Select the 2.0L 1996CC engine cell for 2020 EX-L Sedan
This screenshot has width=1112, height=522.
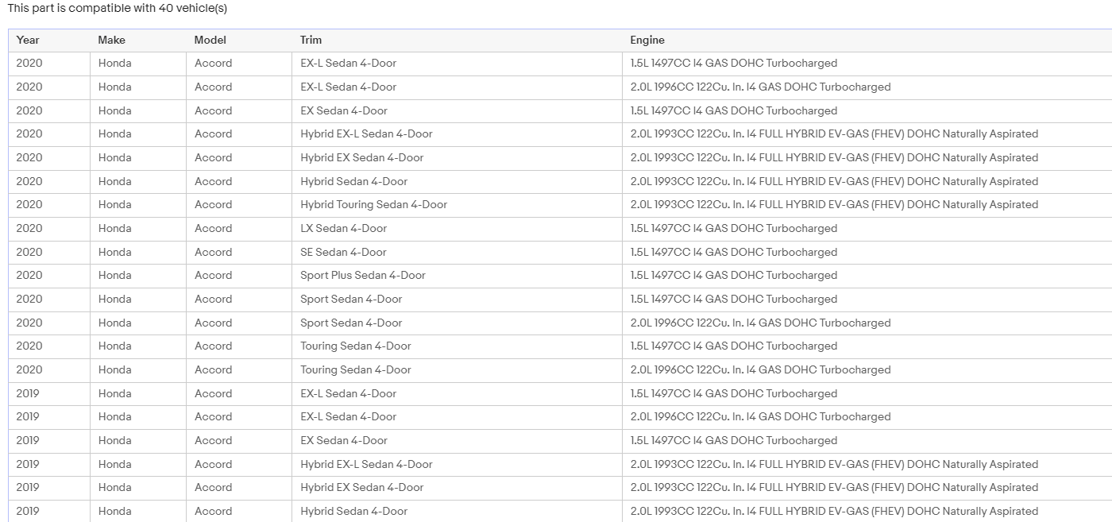point(867,87)
